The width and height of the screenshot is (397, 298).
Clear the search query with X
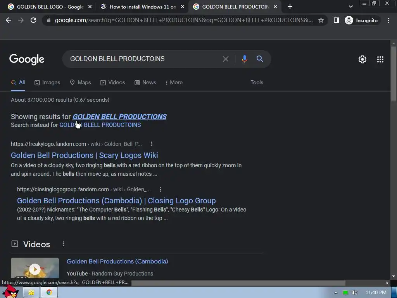click(x=225, y=59)
